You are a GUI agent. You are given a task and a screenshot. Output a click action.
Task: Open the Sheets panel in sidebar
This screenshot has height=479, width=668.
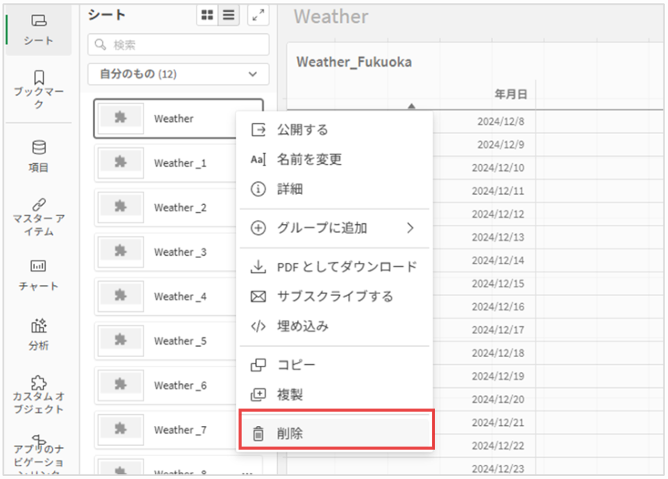pos(38,29)
